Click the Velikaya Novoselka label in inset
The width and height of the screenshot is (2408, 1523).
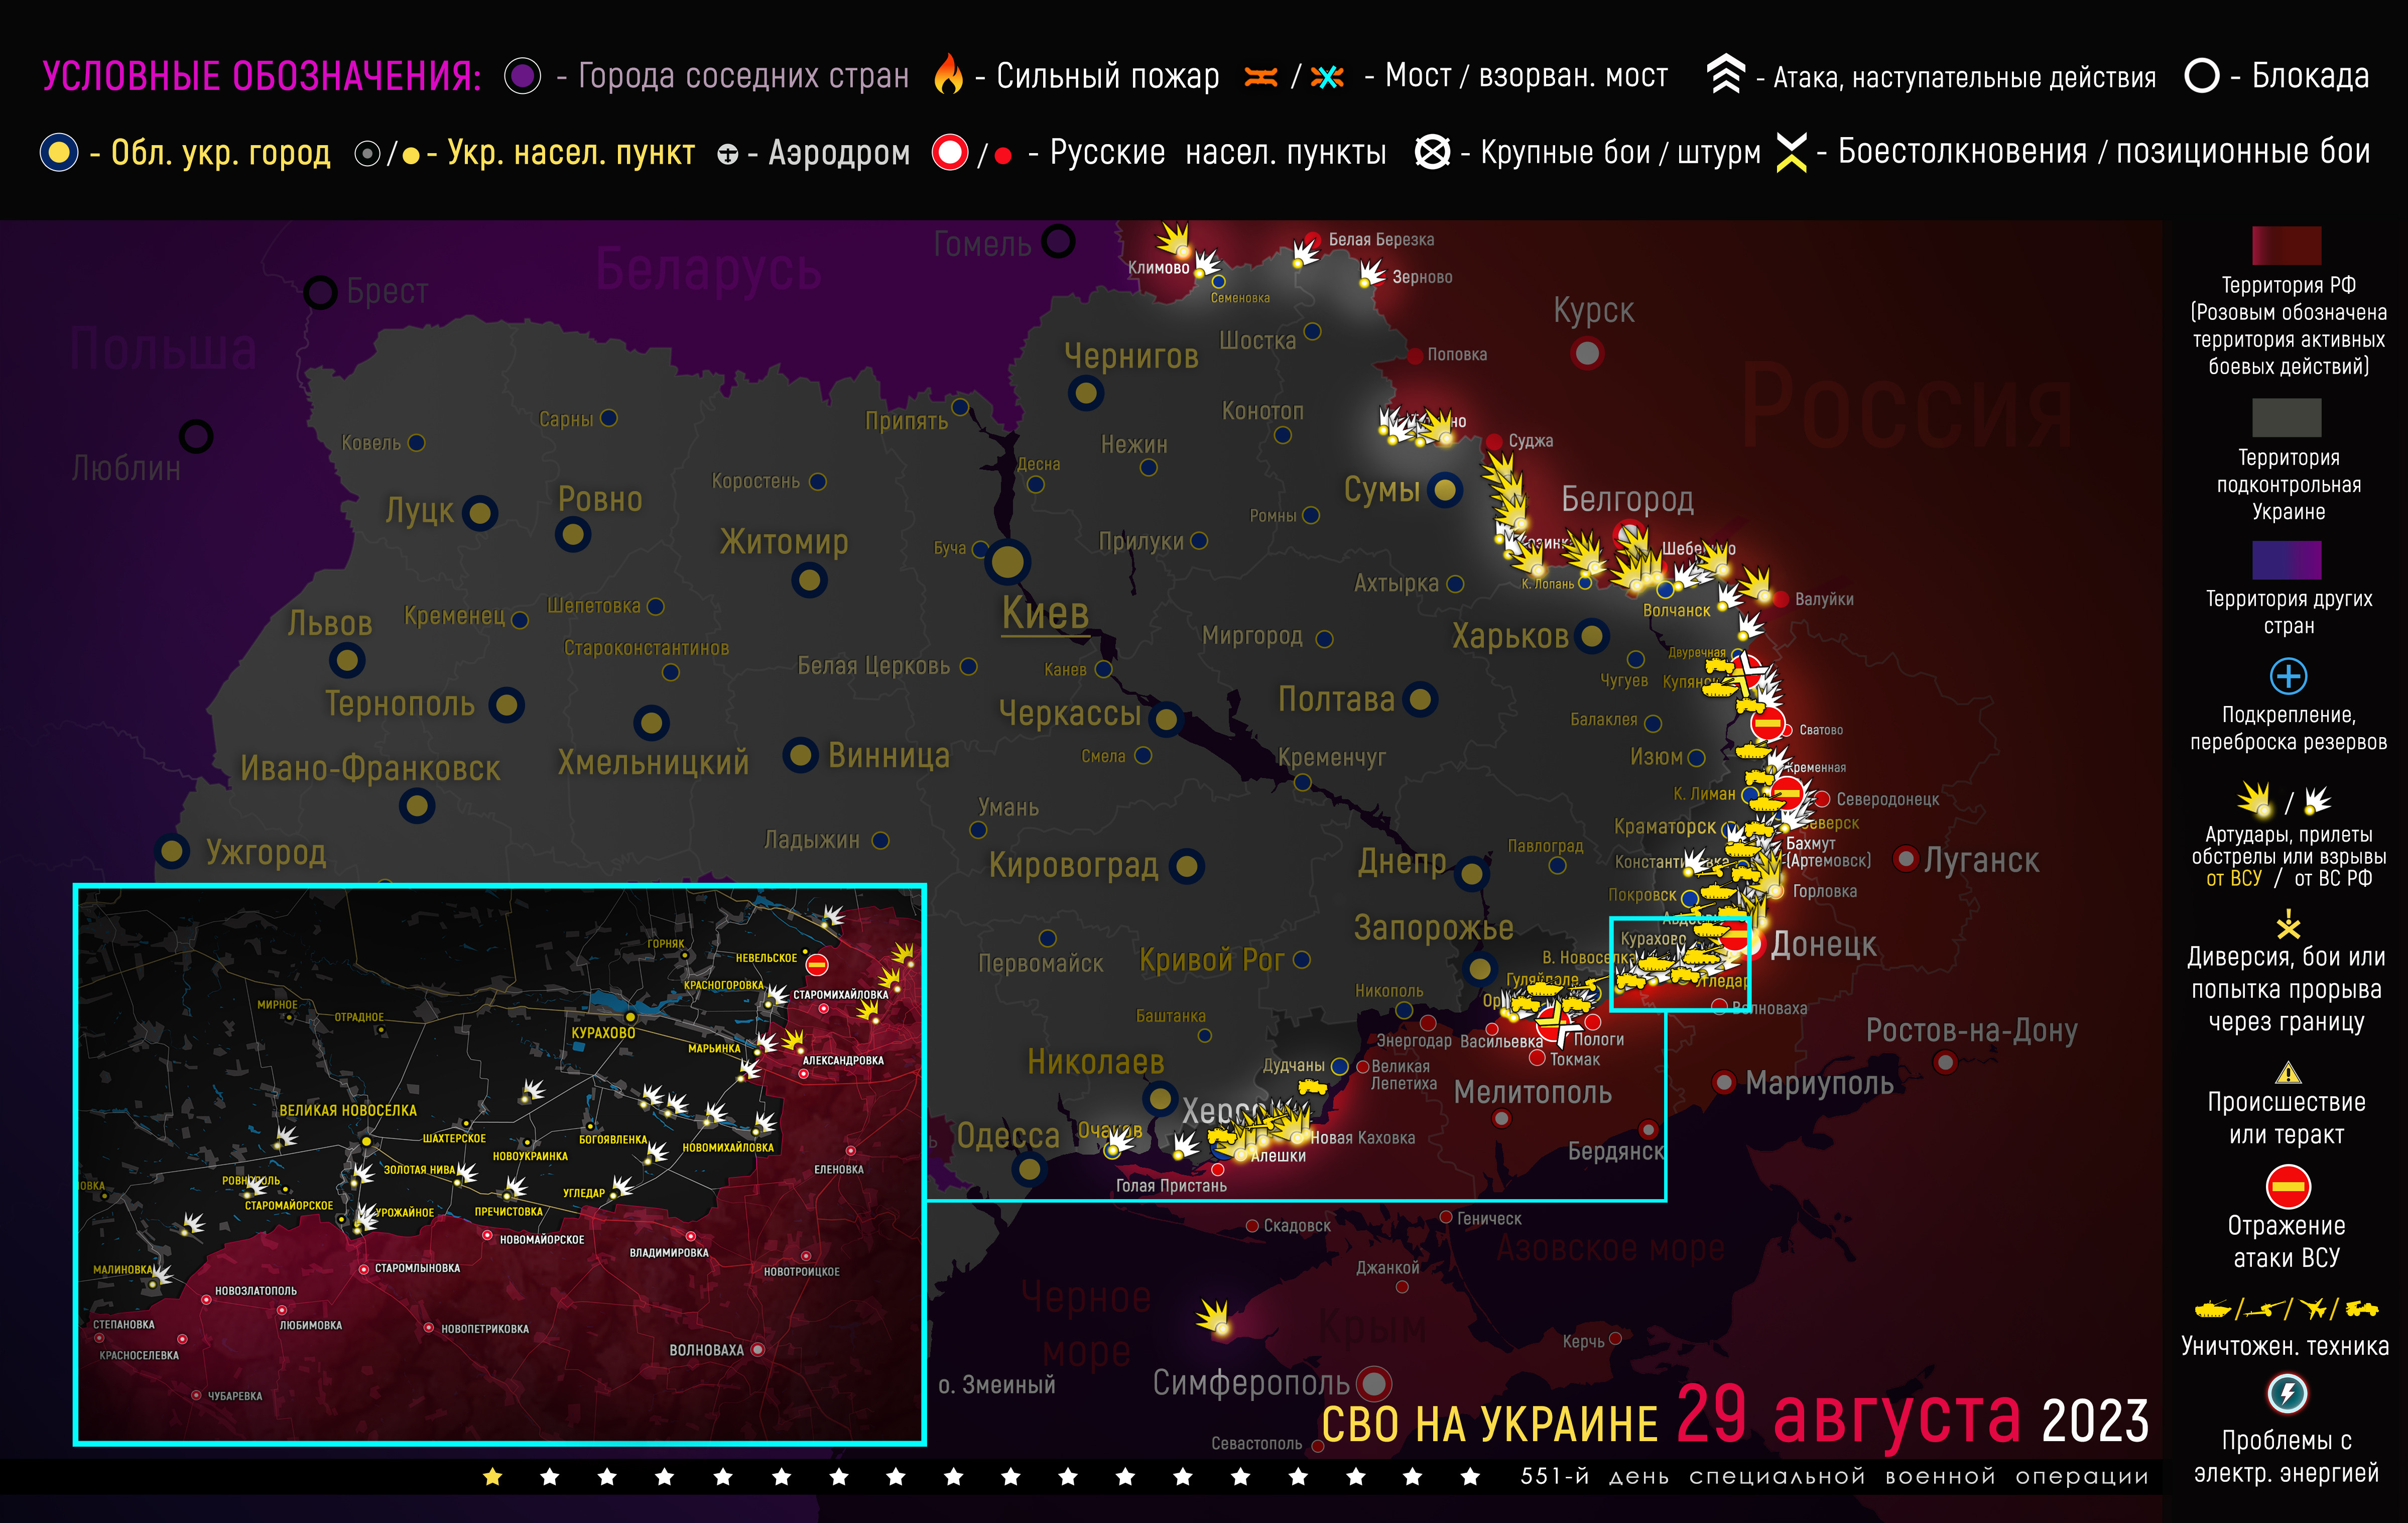click(347, 1110)
